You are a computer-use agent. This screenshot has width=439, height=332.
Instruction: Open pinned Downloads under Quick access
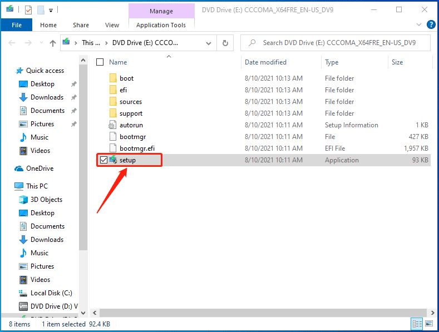coord(47,97)
